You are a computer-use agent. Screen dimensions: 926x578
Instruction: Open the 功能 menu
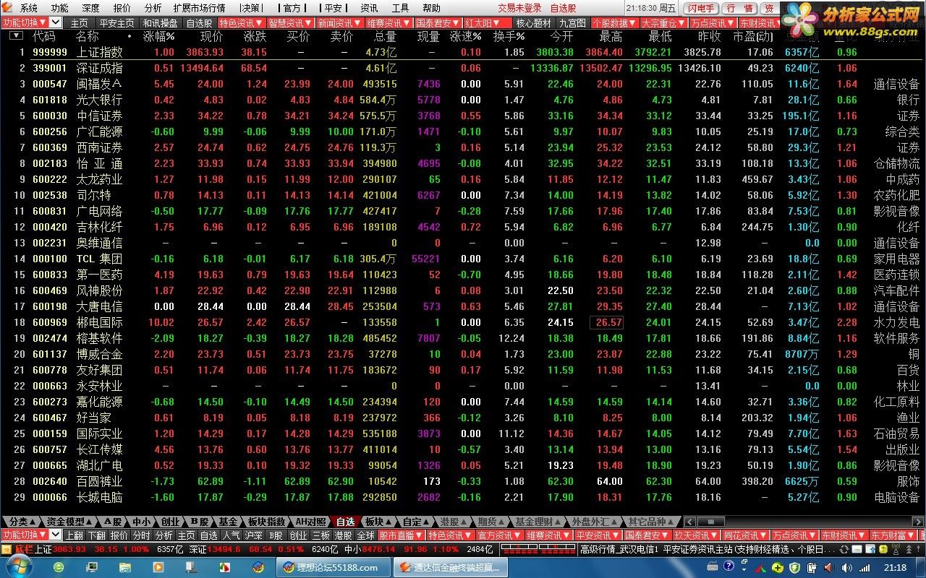pos(59,8)
